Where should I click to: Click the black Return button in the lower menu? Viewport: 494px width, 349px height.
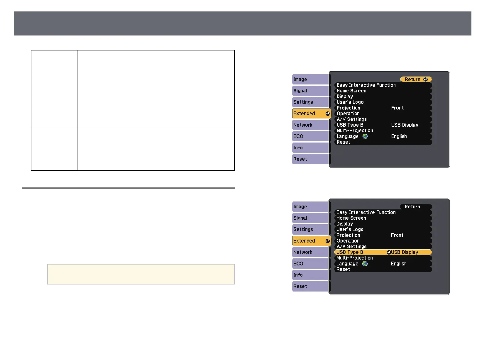coord(416,207)
